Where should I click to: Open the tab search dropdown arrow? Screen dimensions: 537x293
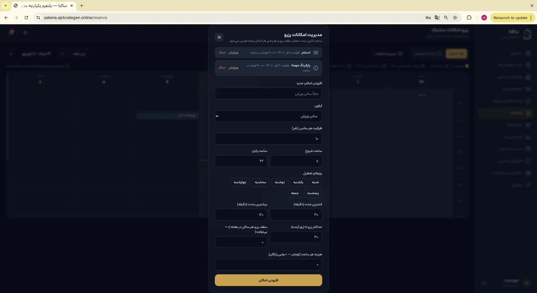click(5, 6)
